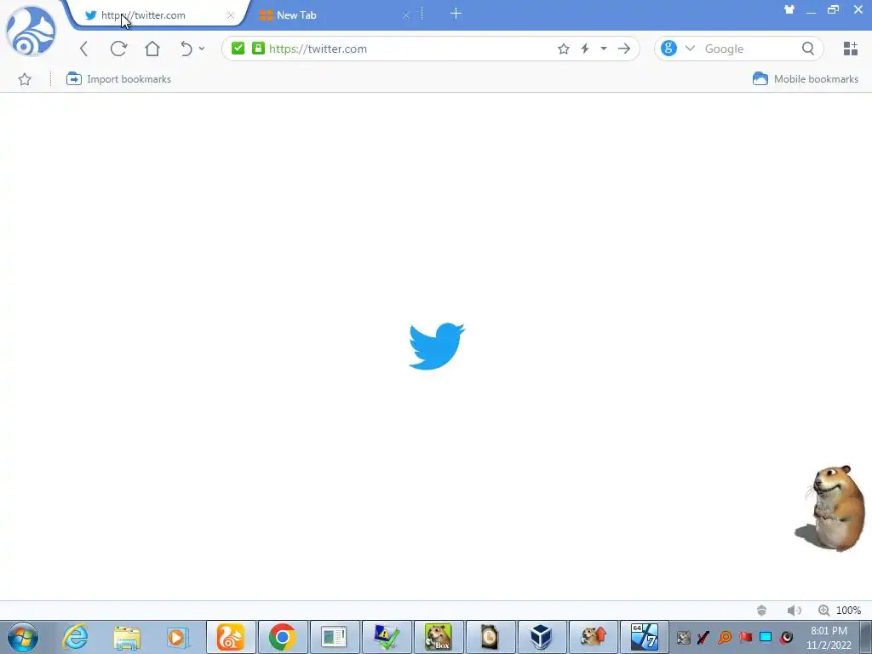Image resolution: width=872 pixels, height=654 pixels.
Task: Click the green checkmark security shield
Action: [x=238, y=49]
